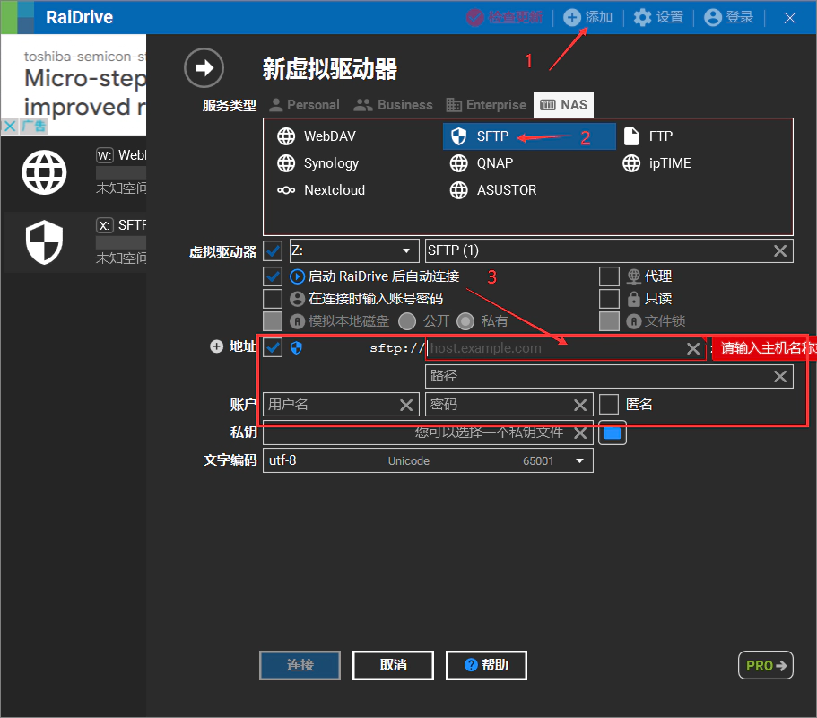This screenshot has height=718, width=817.
Task: Open help via the 帮助 button
Action: click(x=486, y=665)
